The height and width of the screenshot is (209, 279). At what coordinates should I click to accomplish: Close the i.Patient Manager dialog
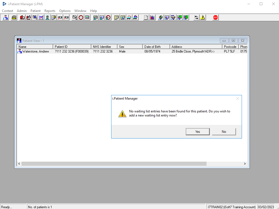238,99
